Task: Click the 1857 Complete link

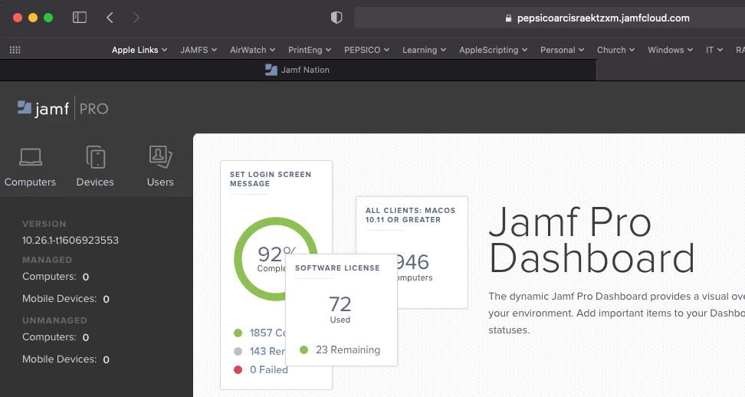Action: (267, 333)
